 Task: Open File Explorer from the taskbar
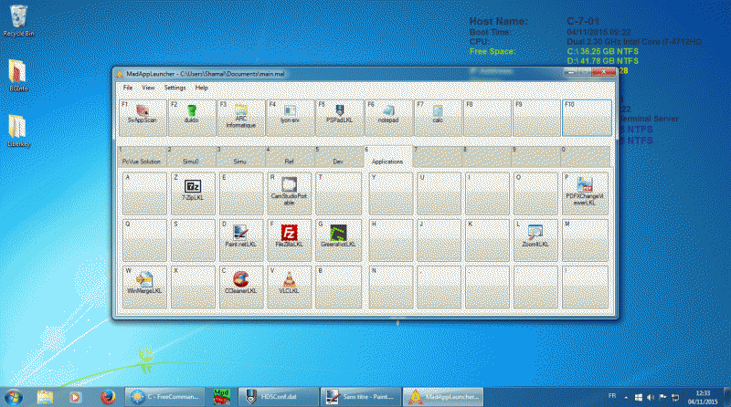(x=45, y=397)
